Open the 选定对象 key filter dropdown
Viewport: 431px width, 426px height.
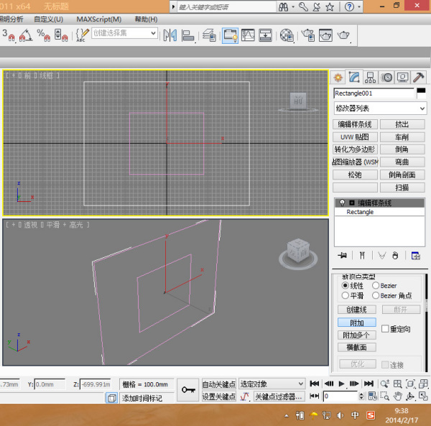click(x=272, y=384)
